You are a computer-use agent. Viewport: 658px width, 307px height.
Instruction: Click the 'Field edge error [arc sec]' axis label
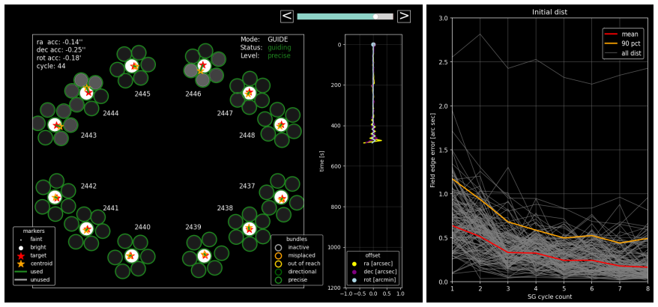coord(432,150)
